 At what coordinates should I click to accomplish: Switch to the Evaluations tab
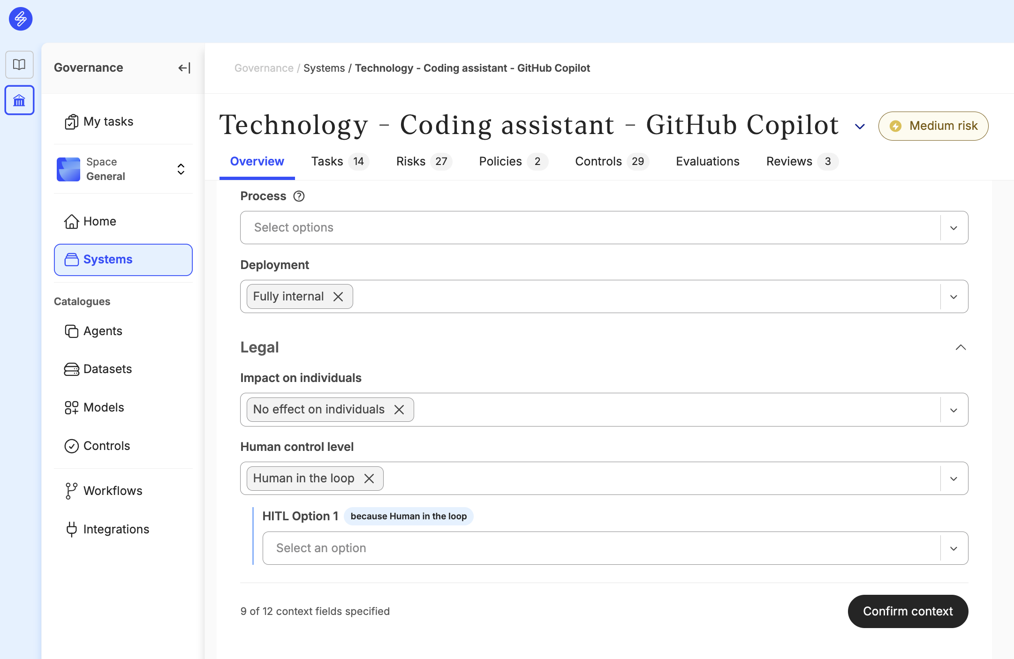[x=708, y=162]
